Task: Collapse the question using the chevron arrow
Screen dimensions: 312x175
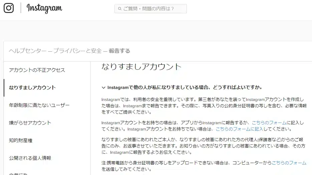Action: point(103,88)
